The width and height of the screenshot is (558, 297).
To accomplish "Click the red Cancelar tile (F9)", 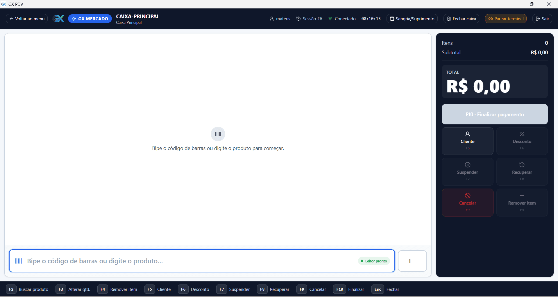I will click(467, 203).
